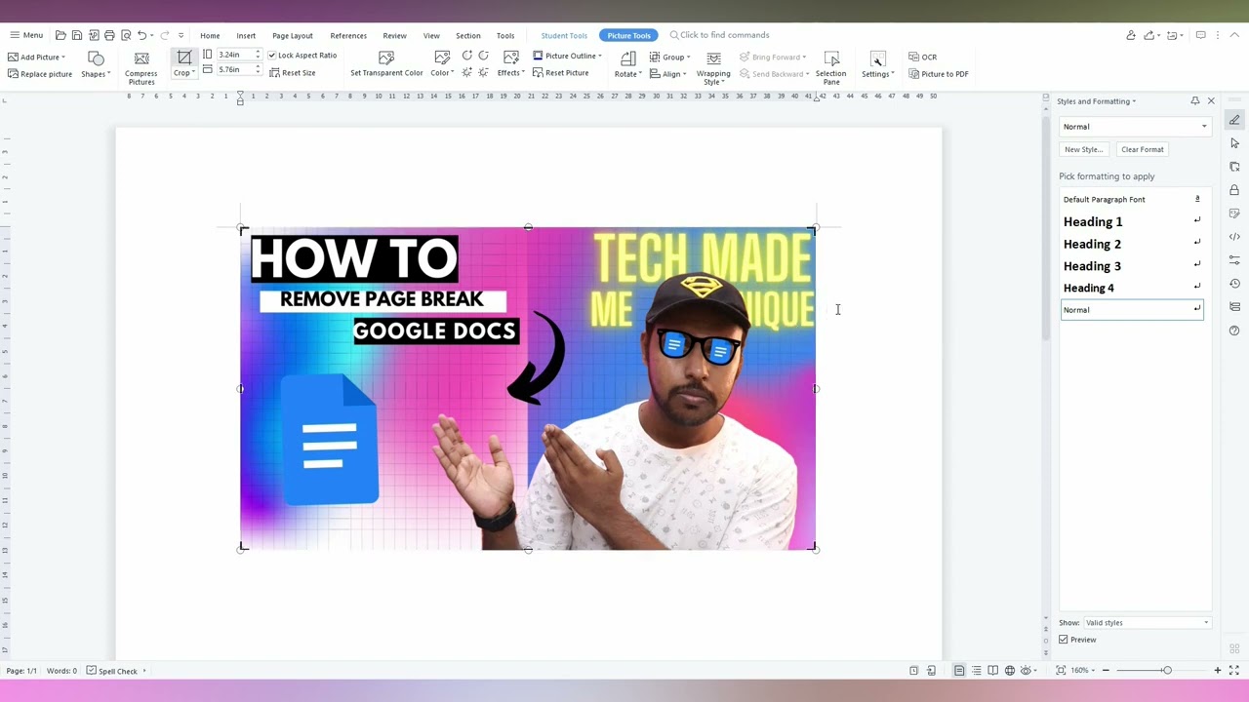Open the Group dropdown
The image size is (1249, 702).
coord(670,57)
